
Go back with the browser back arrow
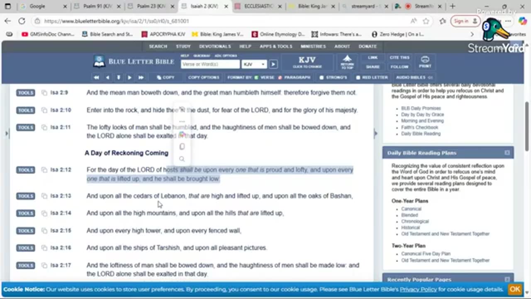click(8, 21)
